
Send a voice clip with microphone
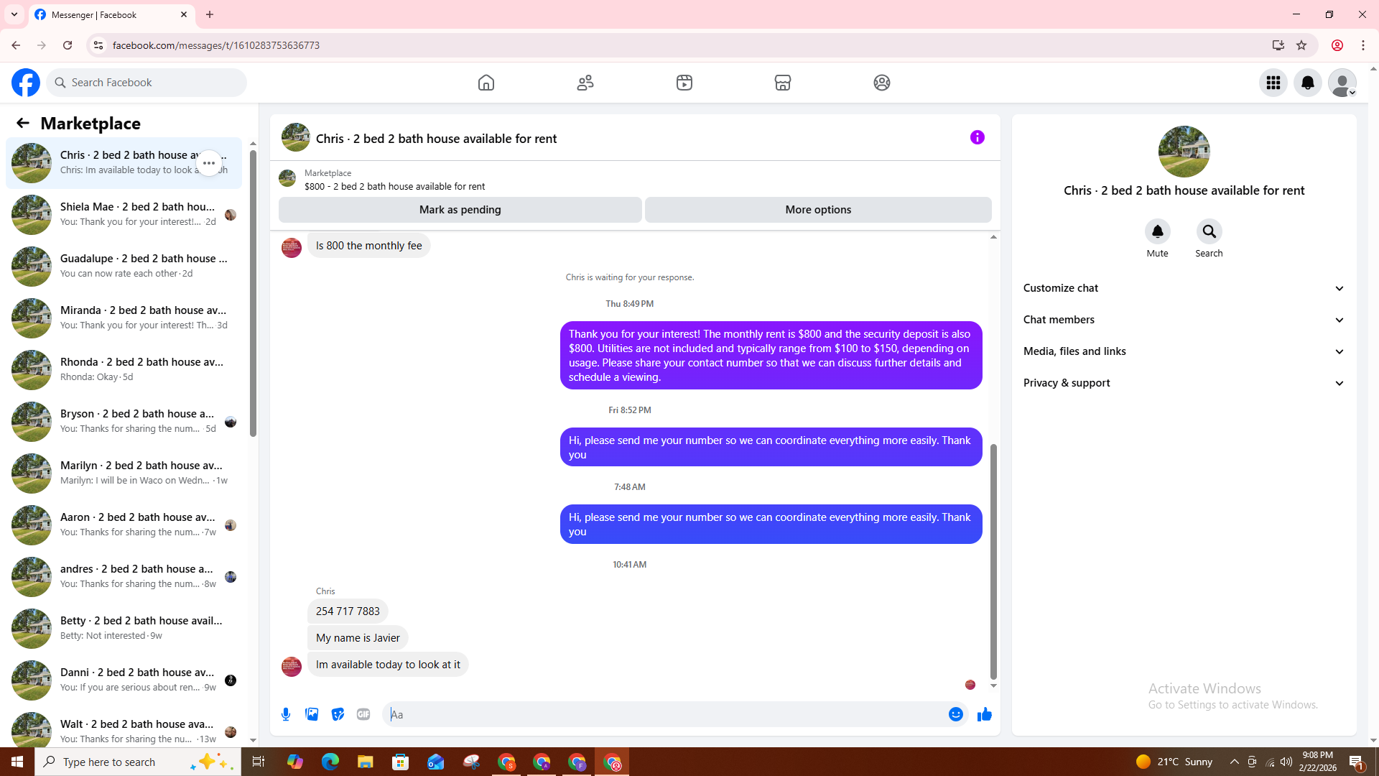[286, 714]
